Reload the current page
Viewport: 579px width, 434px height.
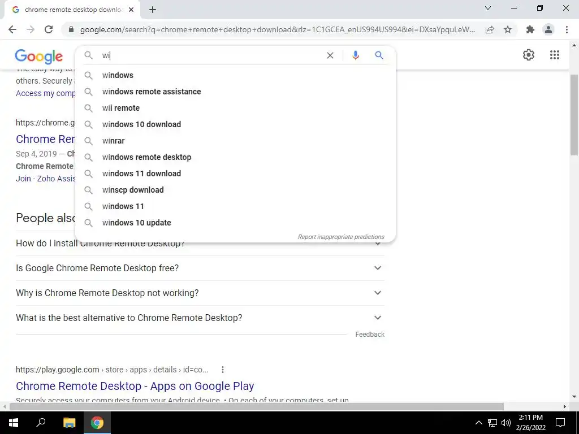(x=49, y=29)
